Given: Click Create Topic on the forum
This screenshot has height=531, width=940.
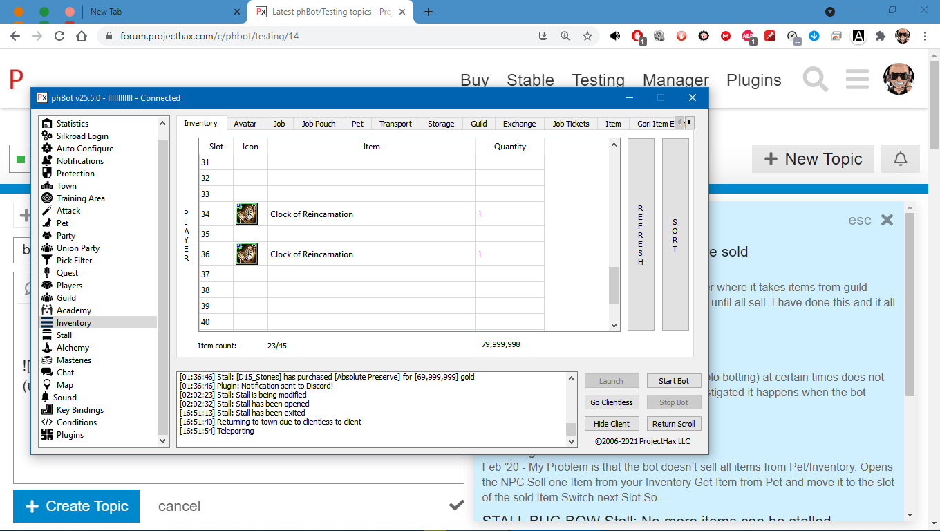Looking at the screenshot, I should point(76,506).
